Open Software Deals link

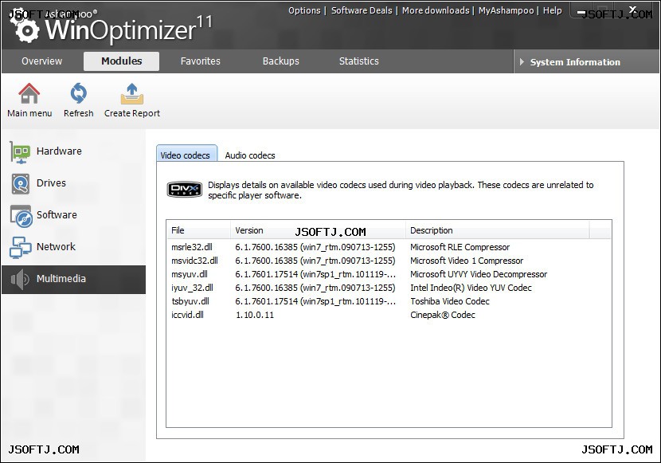[x=362, y=10]
